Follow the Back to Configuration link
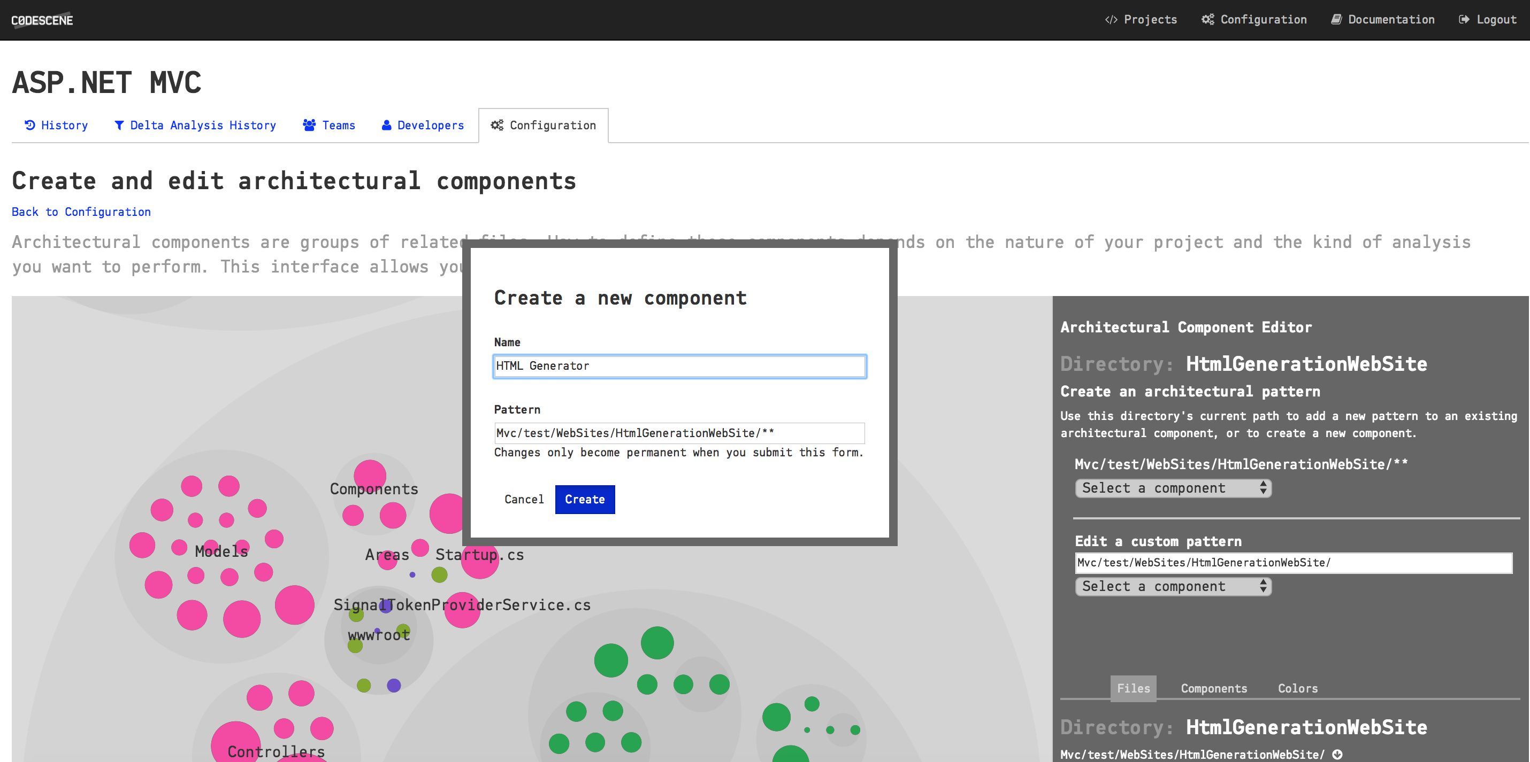 pos(81,212)
